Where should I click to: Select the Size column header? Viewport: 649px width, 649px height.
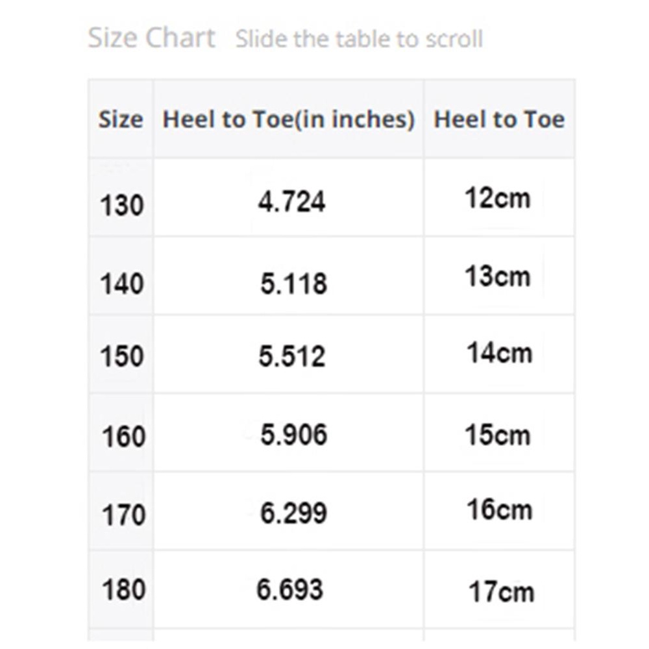(x=121, y=119)
